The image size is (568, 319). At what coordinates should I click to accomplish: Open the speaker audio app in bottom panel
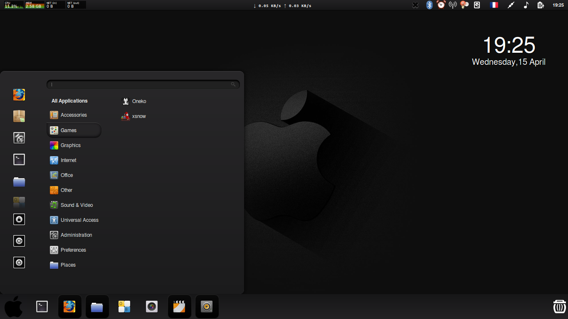click(207, 307)
